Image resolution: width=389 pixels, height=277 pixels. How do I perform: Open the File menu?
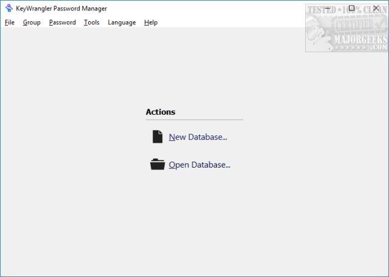(10, 22)
